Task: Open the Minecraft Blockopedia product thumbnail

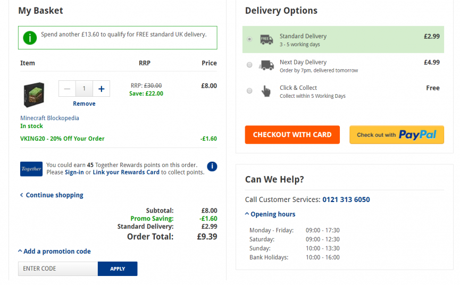Action: (34, 95)
